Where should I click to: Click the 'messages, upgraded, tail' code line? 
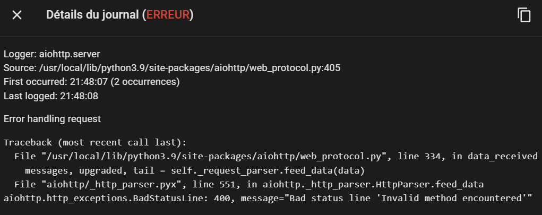click(x=195, y=170)
